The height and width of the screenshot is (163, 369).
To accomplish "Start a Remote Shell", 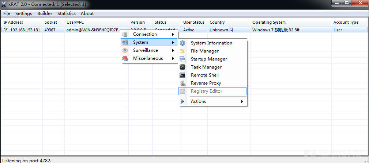I will click(x=212, y=75).
